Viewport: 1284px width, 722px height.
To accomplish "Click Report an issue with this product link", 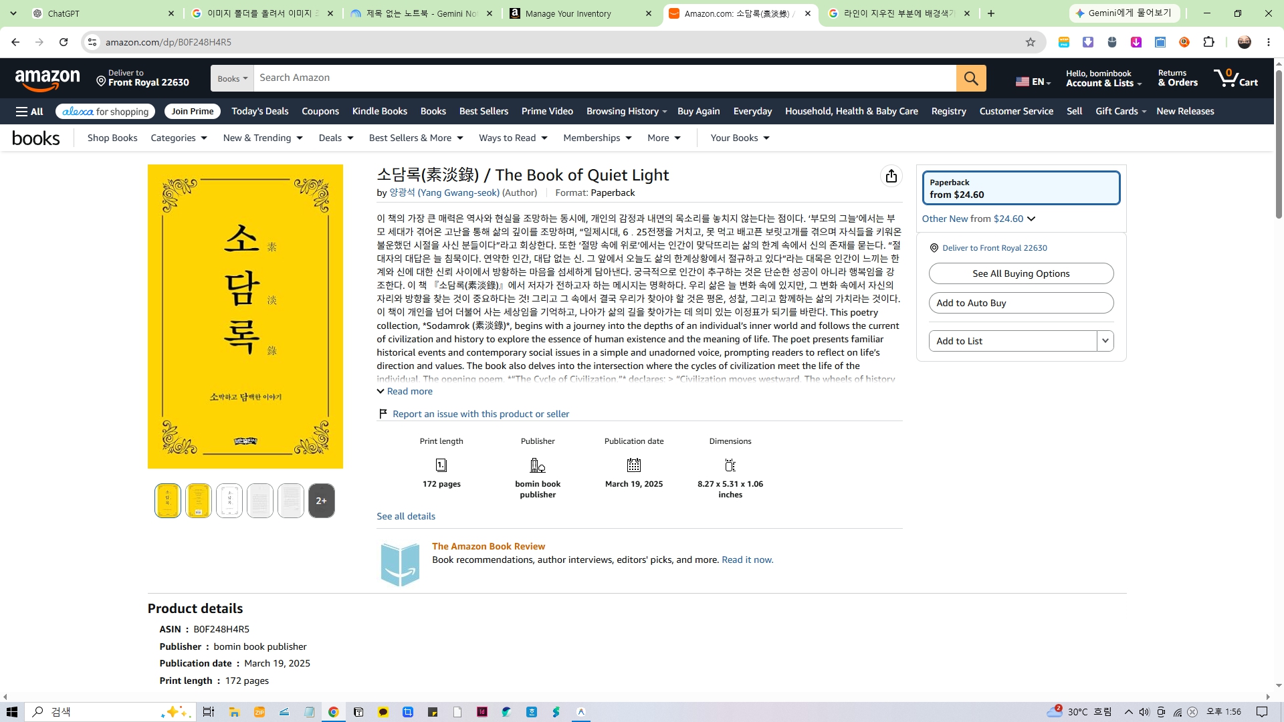I will tap(481, 414).
